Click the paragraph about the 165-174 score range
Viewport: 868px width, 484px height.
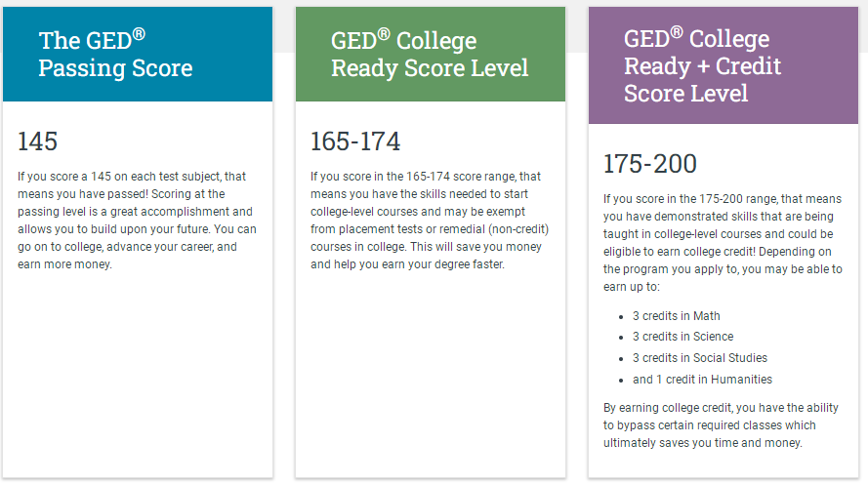(430, 221)
